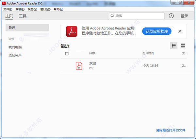The width and height of the screenshot is (196, 139).
Task: Click the magnifier icon in search box
Action: (112, 16)
